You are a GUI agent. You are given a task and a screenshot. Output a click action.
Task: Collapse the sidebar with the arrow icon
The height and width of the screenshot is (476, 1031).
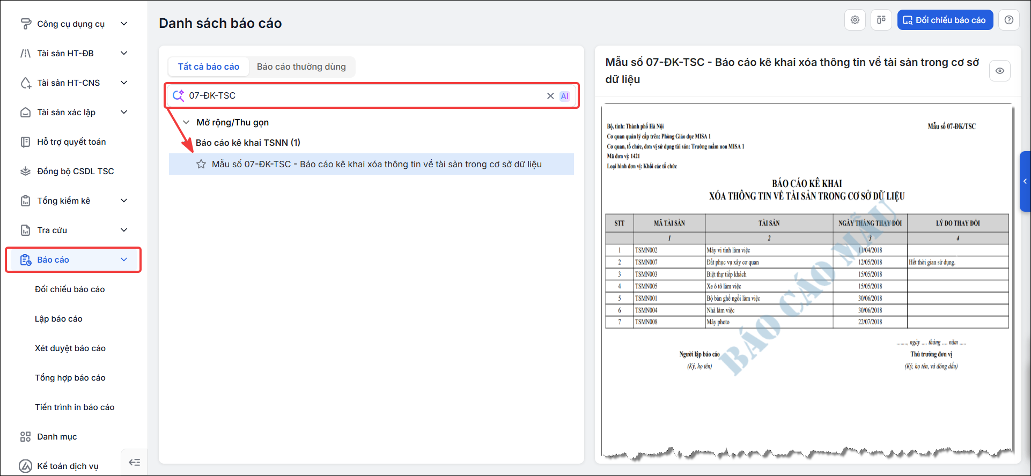(x=134, y=462)
